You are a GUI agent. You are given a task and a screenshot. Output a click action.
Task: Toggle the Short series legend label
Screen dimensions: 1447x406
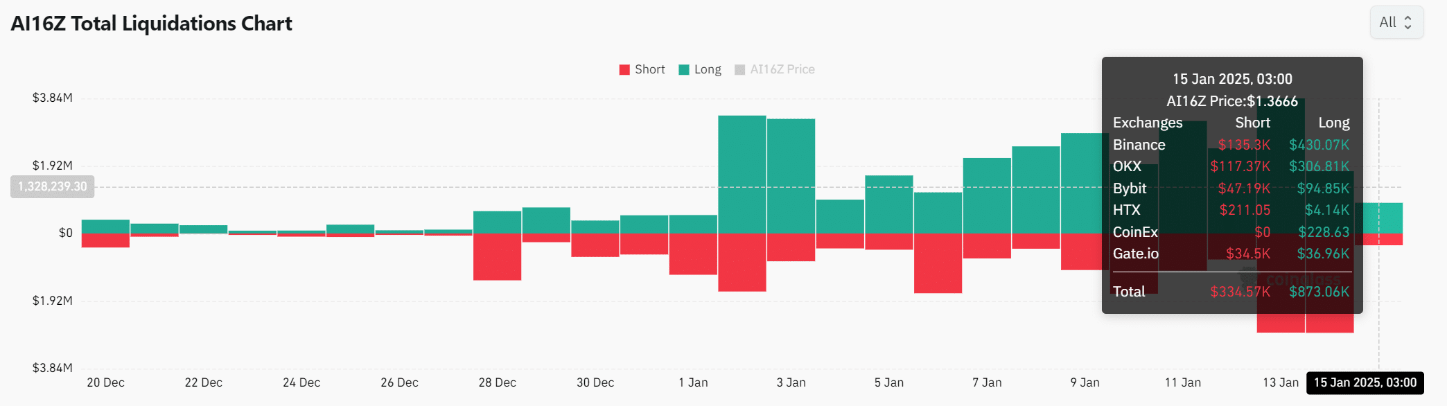tap(649, 69)
